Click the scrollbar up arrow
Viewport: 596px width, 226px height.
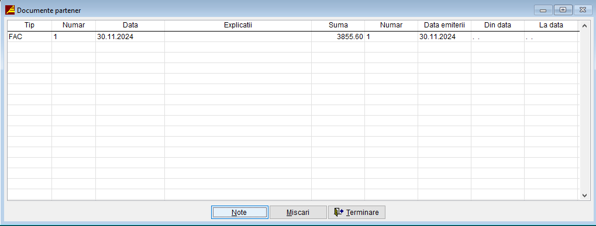coord(585,26)
